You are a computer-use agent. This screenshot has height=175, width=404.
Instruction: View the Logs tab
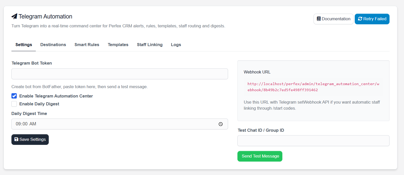(176, 45)
